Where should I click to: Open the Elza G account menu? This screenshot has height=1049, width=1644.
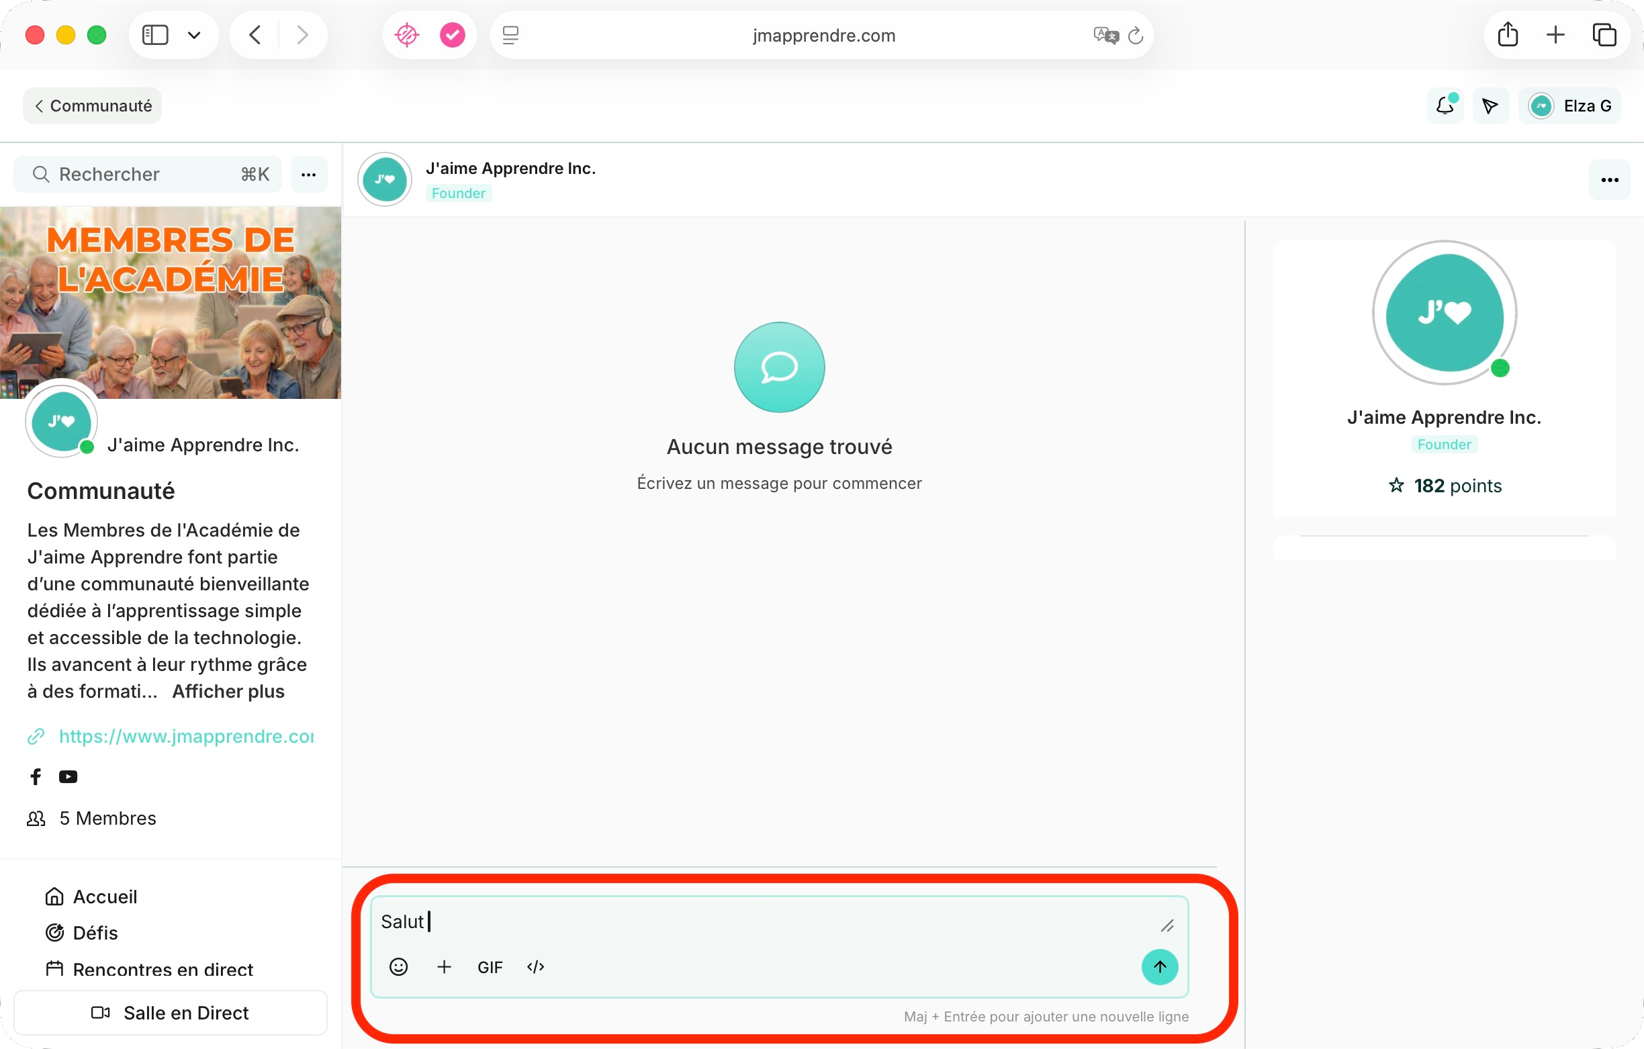point(1569,106)
